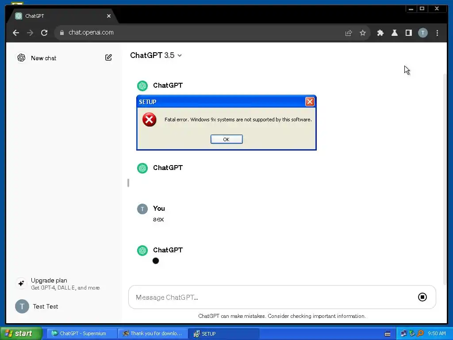Click the red error icon in SETUP dialog
Image resolution: width=453 pixels, height=340 pixels.
click(x=150, y=120)
